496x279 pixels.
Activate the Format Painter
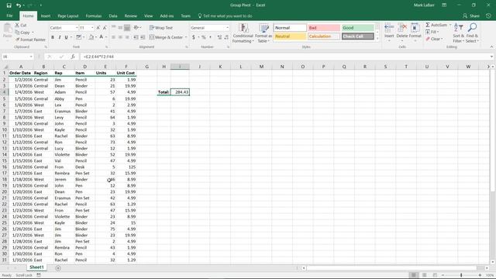(x=30, y=40)
